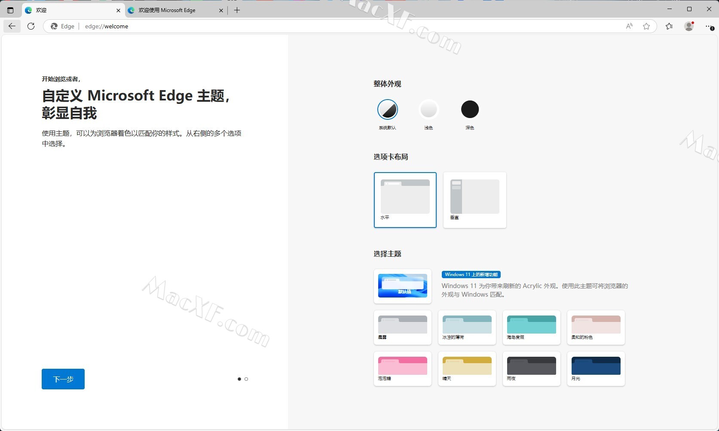Apply the 月光 theme
Viewport: 719px width, 431px height.
[596, 369]
